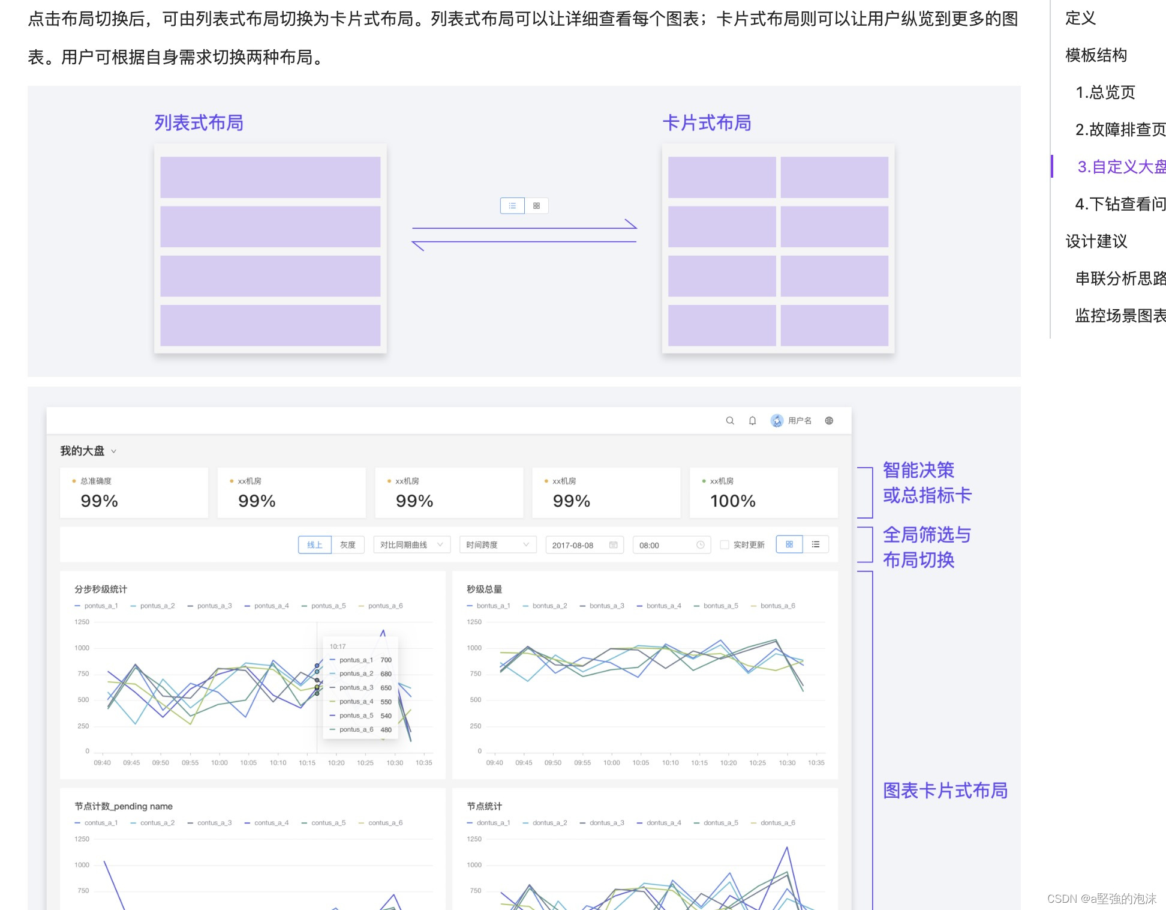The image size is (1166, 910).
Task: Jump to 监控场景图表 section
Action: pos(1120,316)
